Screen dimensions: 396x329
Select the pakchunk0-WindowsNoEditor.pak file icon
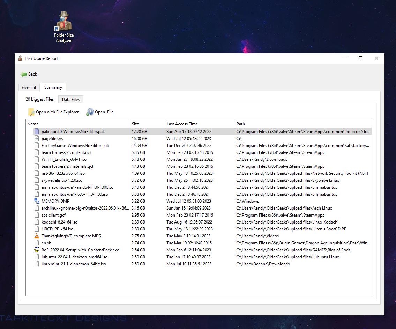37,131
